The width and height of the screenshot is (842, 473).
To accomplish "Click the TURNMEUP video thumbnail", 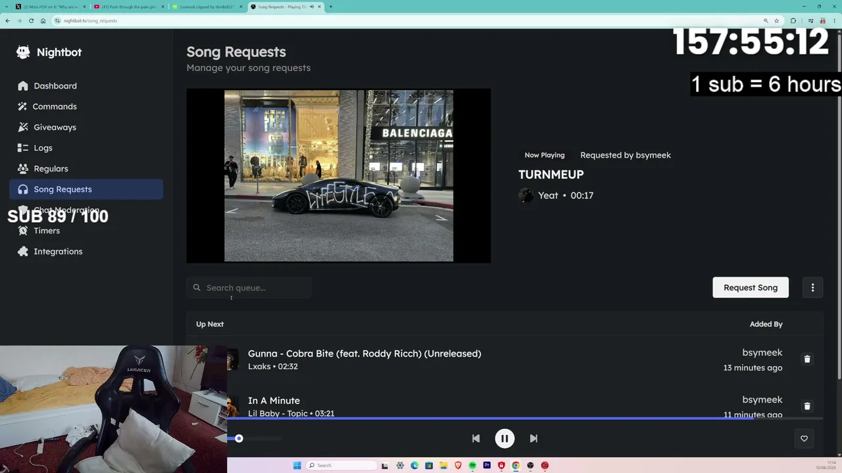I will pos(339,175).
